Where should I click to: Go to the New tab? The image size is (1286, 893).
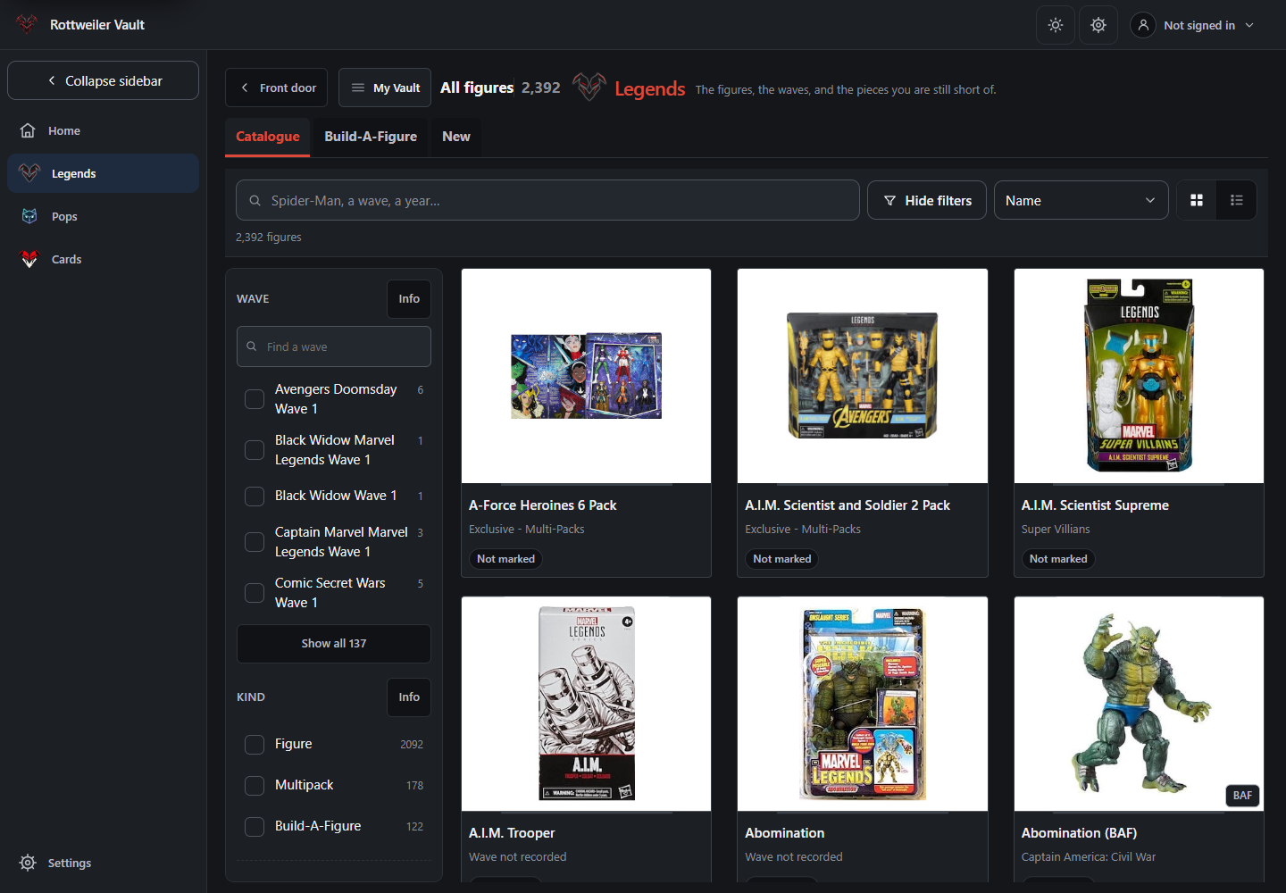[x=456, y=137]
